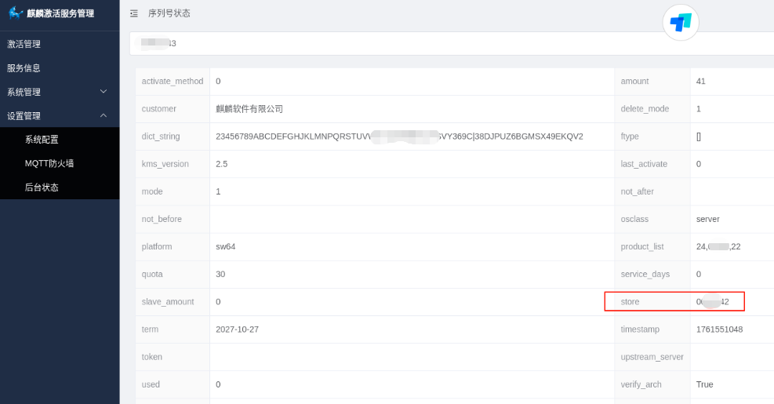The height and width of the screenshot is (404, 774).
Task: Select 后台状态 submenu item
Action: click(x=42, y=187)
